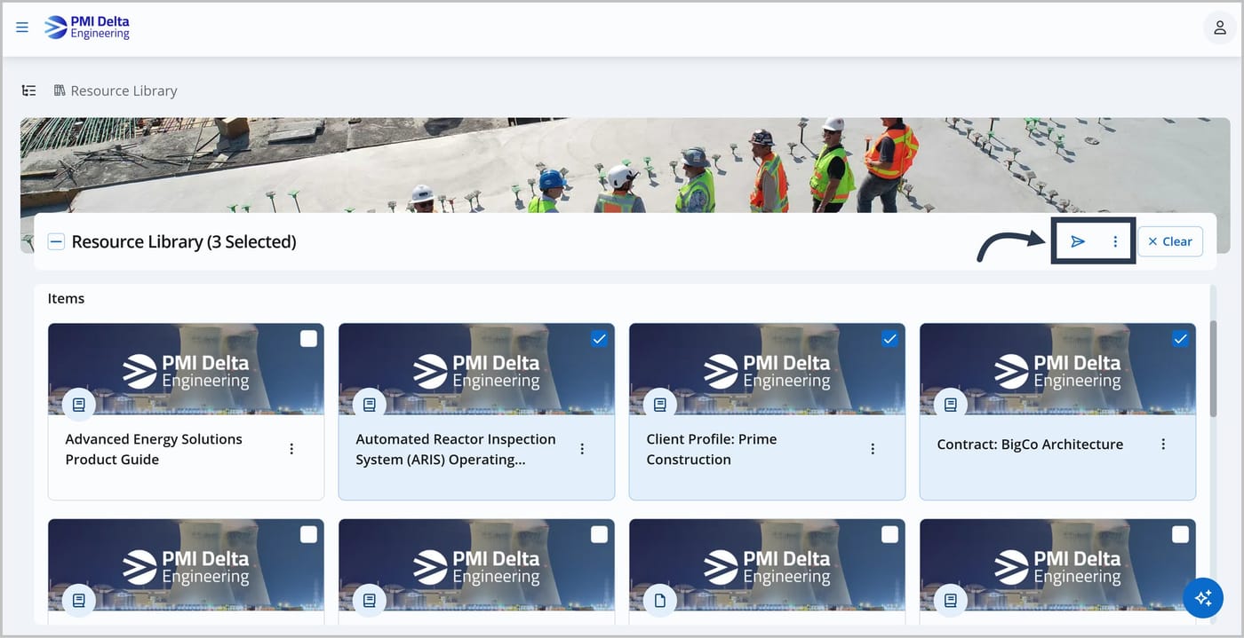Viewport: 1244px width, 638px height.
Task: Click the Resource Library breadcrumb
Action: coord(124,91)
